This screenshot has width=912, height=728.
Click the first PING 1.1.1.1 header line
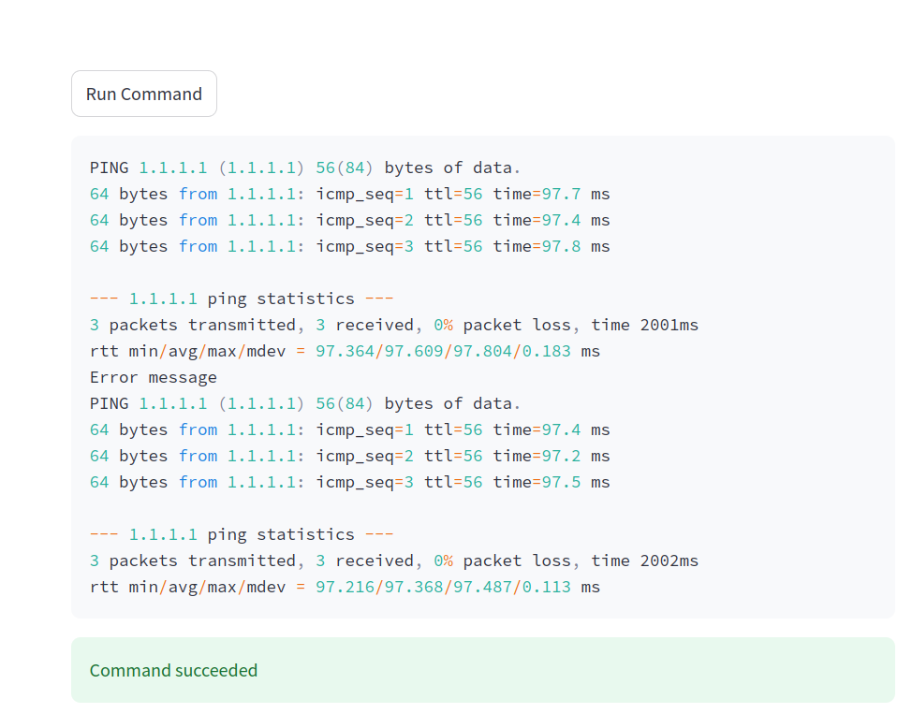point(305,168)
